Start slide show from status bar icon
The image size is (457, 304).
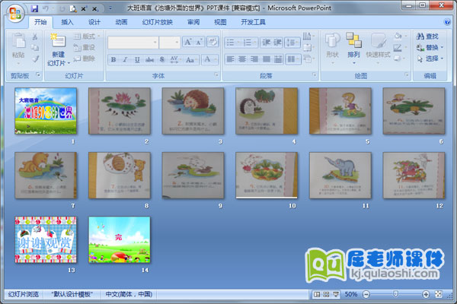click(334, 294)
